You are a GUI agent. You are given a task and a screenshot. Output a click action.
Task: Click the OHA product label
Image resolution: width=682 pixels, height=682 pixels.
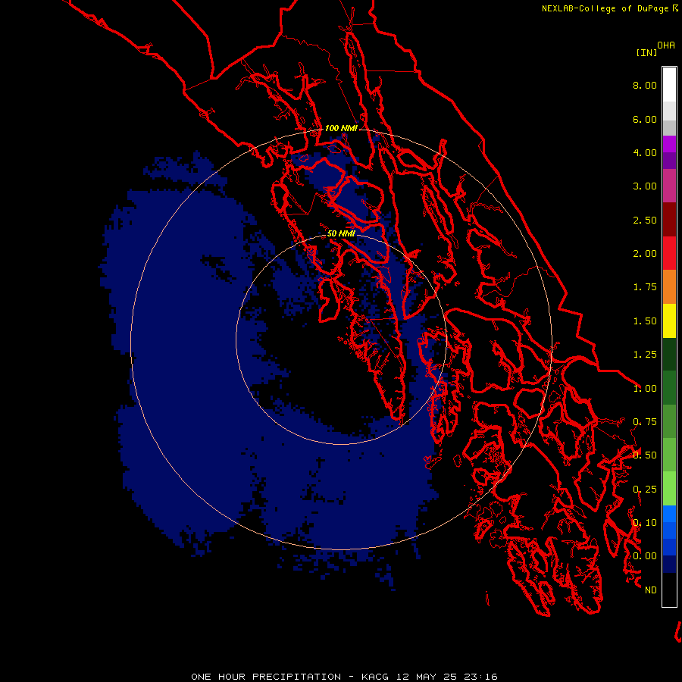666,45
